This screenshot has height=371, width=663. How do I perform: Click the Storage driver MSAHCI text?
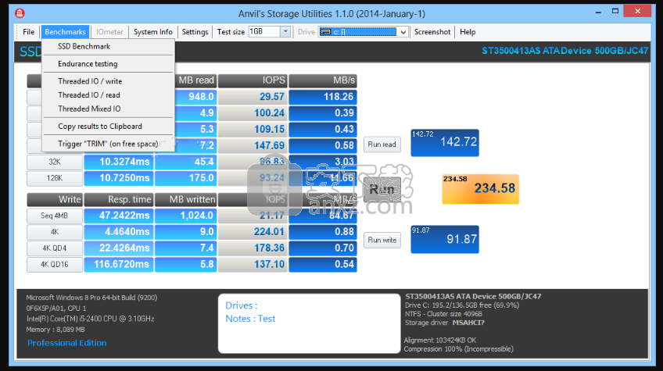pos(445,323)
